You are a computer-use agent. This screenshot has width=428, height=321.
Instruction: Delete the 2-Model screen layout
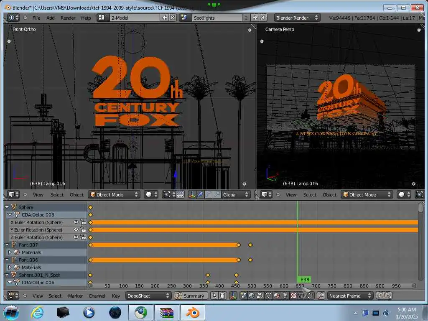(172, 18)
